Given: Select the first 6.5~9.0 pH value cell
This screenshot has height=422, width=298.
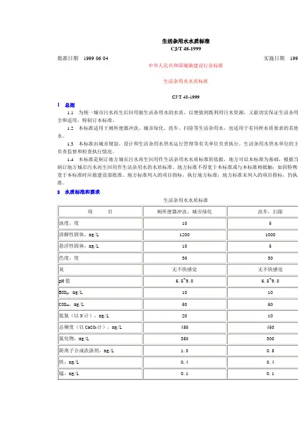Looking at the screenshot, I should tap(184, 281).
